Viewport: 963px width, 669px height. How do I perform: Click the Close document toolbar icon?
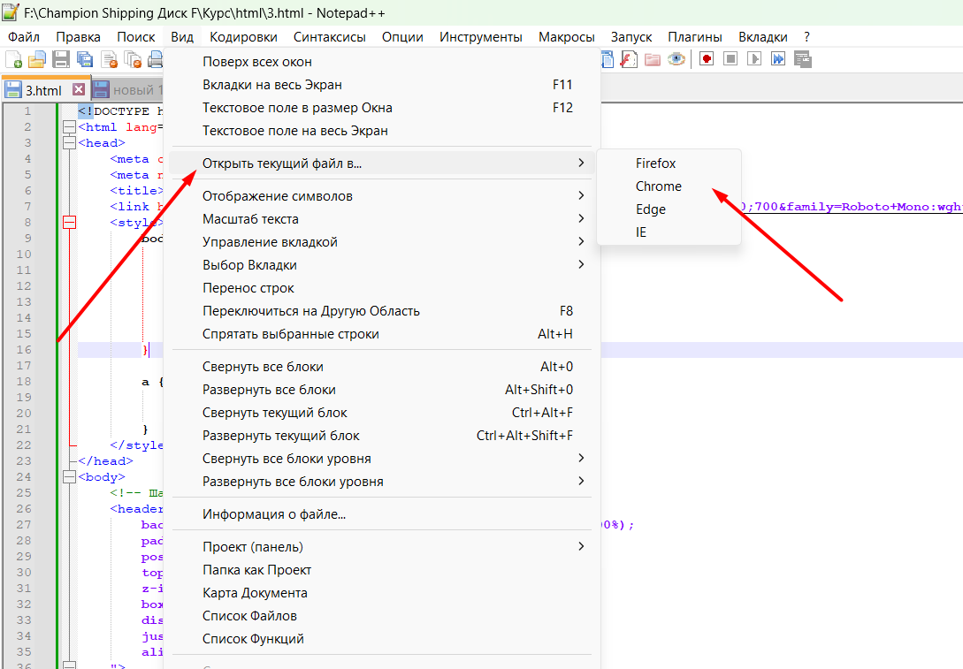pos(109,59)
